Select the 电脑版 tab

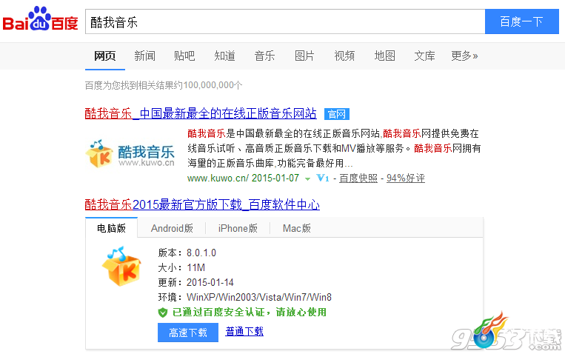pos(111,228)
